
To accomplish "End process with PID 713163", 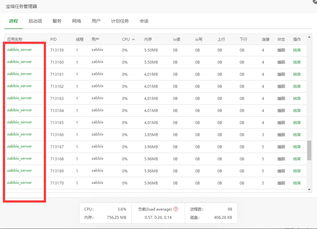I will [297, 99].
